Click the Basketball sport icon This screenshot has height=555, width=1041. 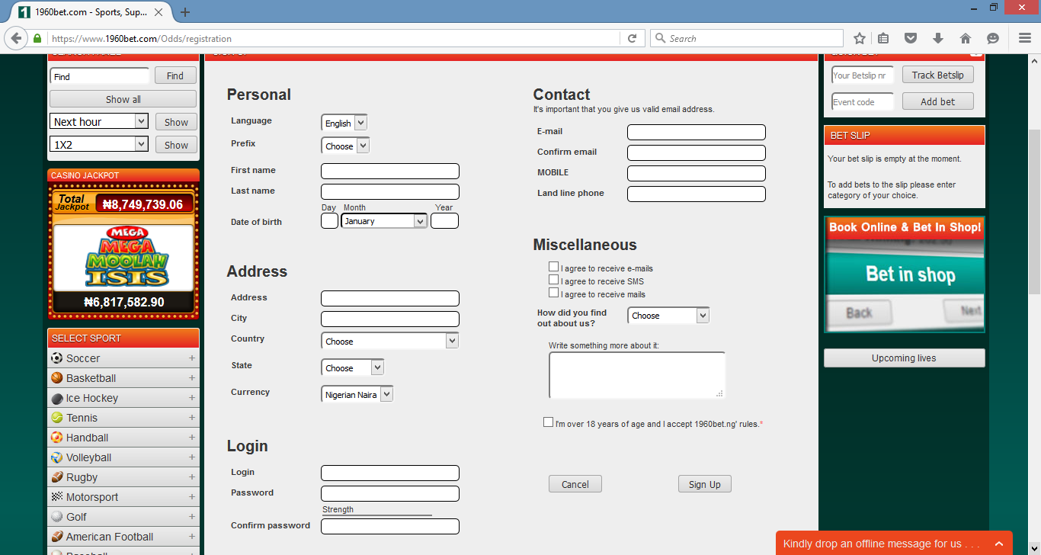pyautogui.click(x=56, y=378)
